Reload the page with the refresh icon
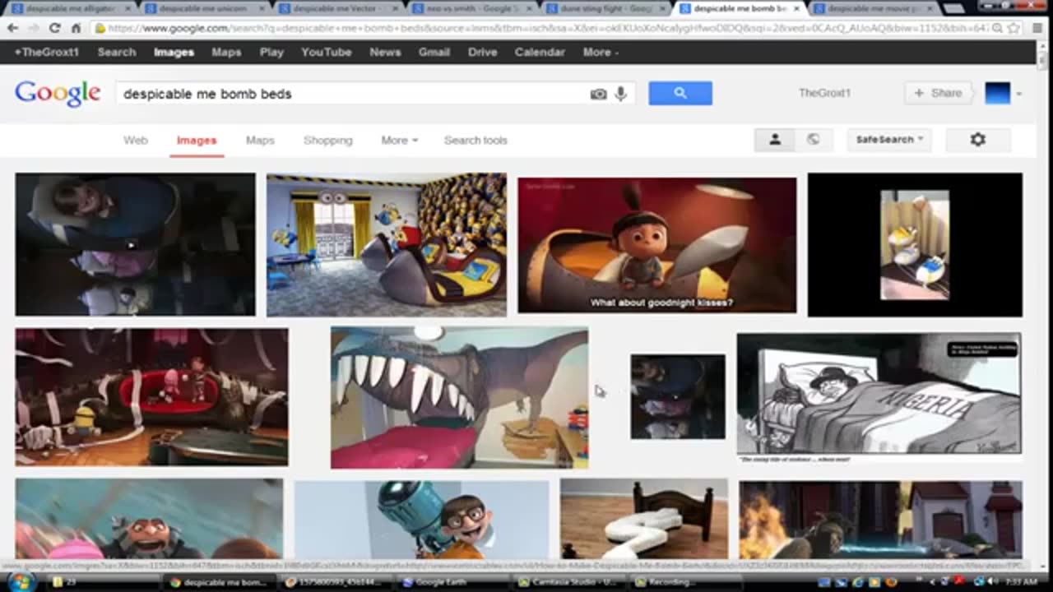1053x592 pixels. [55, 28]
